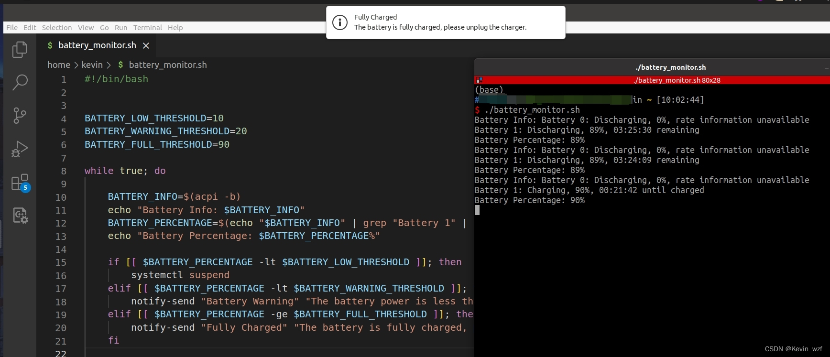Click the ./battery_monitor.sh 80x28 red title strip
This screenshot has width=830, height=357.
coord(652,80)
